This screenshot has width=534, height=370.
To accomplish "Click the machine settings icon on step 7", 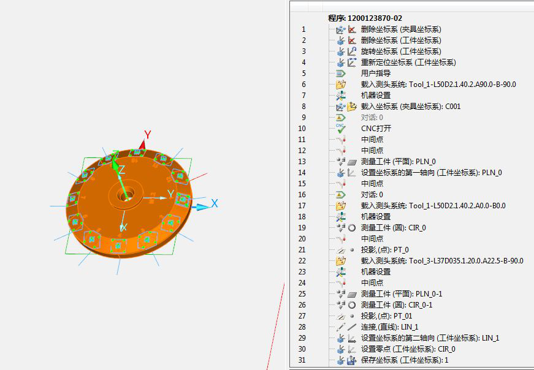I will point(342,95).
